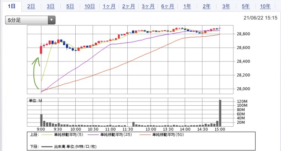Click the 60M volume axis label
The image size is (281, 151).
(241, 114)
